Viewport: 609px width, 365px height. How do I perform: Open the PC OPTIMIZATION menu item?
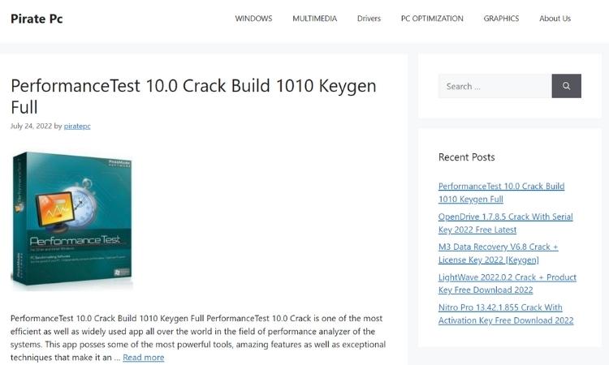[x=432, y=19]
